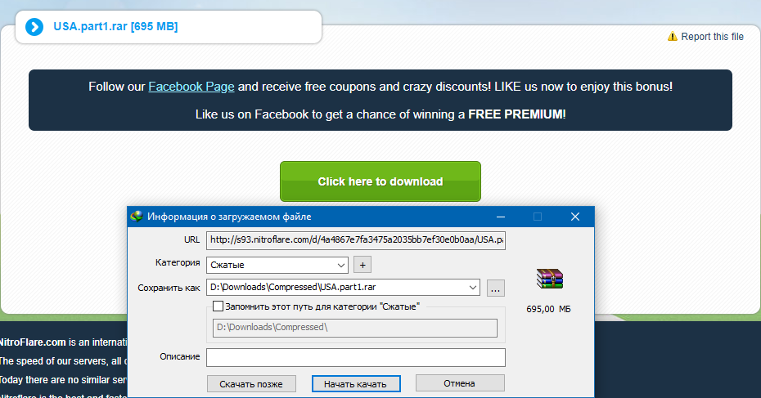The height and width of the screenshot is (398, 761).
Task: Cancel with the Отмена button
Action: pyautogui.click(x=460, y=383)
